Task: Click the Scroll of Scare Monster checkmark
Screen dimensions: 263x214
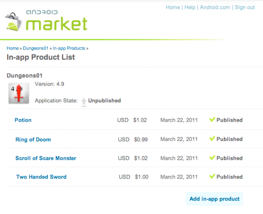Action: (x=212, y=158)
